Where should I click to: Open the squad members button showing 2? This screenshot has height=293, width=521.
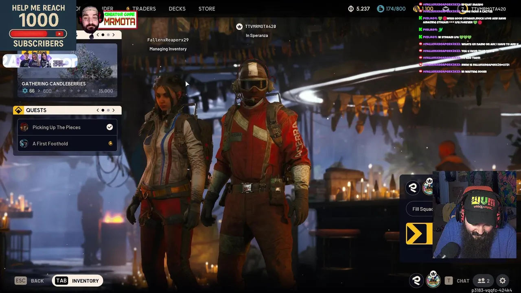484,281
